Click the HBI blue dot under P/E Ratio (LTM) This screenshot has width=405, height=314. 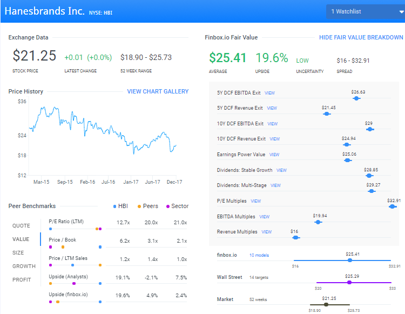coord(51,229)
